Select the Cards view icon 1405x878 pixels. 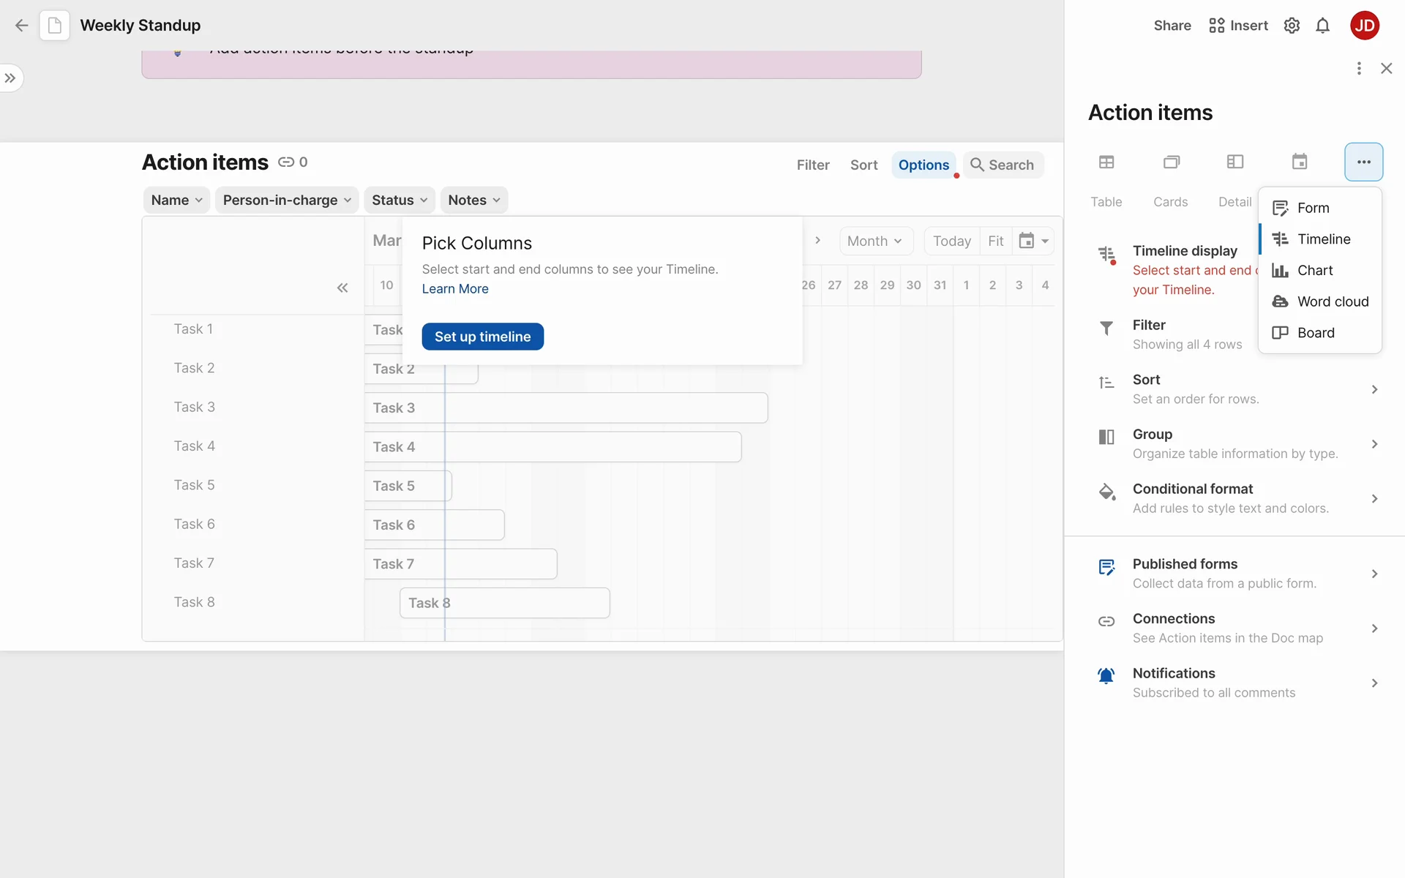click(1171, 162)
